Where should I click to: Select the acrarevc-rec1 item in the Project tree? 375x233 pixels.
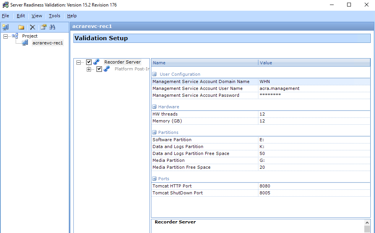coord(48,42)
